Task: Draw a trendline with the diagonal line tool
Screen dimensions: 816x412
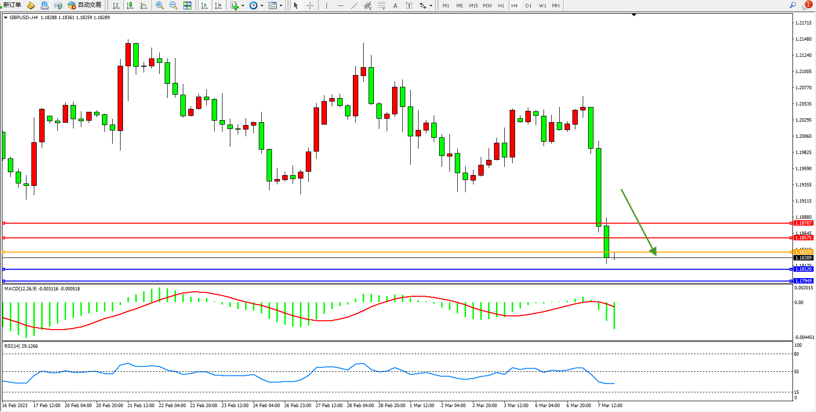Action: [354, 5]
